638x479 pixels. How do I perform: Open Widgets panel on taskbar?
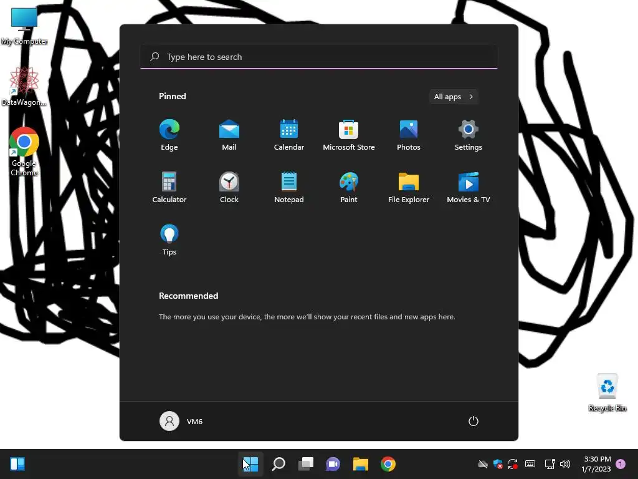(x=17, y=464)
